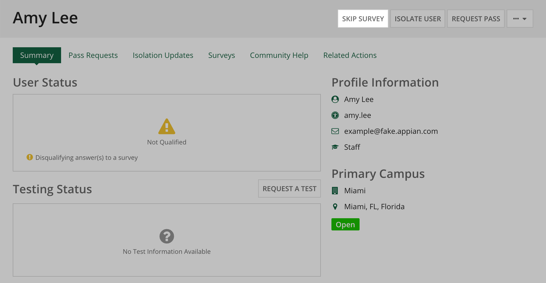Viewport: 546px width, 283px height.
Task: Click the 'Not Qualified' status text
Action: pyautogui.click(x=167, y=142)
